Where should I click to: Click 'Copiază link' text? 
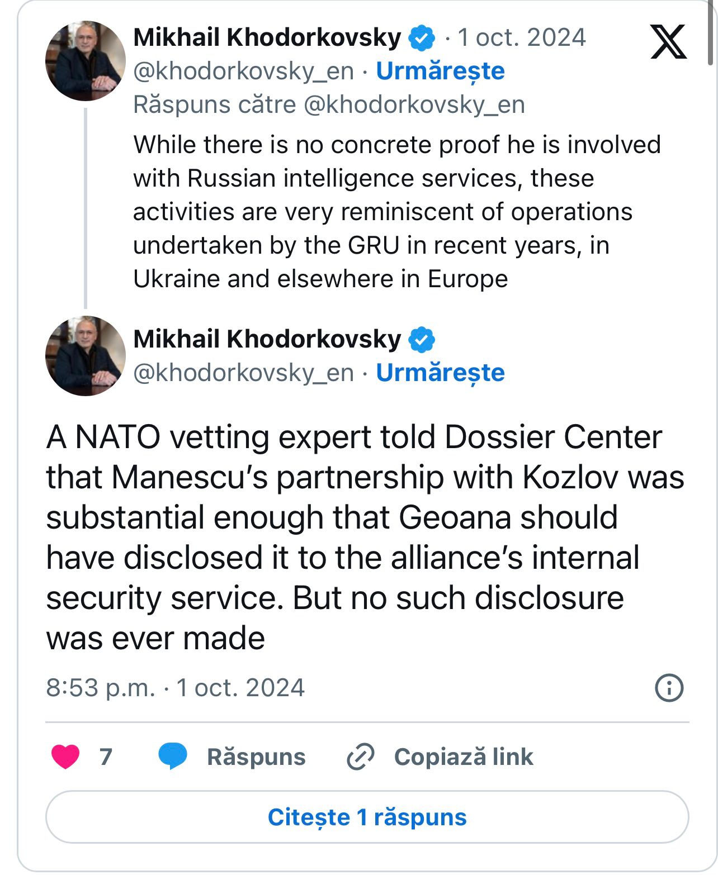464,757
